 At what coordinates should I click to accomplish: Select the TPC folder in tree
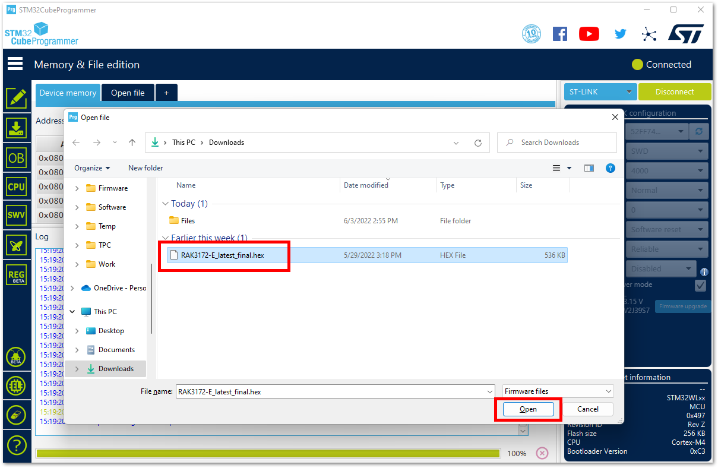tap(105, 245)
